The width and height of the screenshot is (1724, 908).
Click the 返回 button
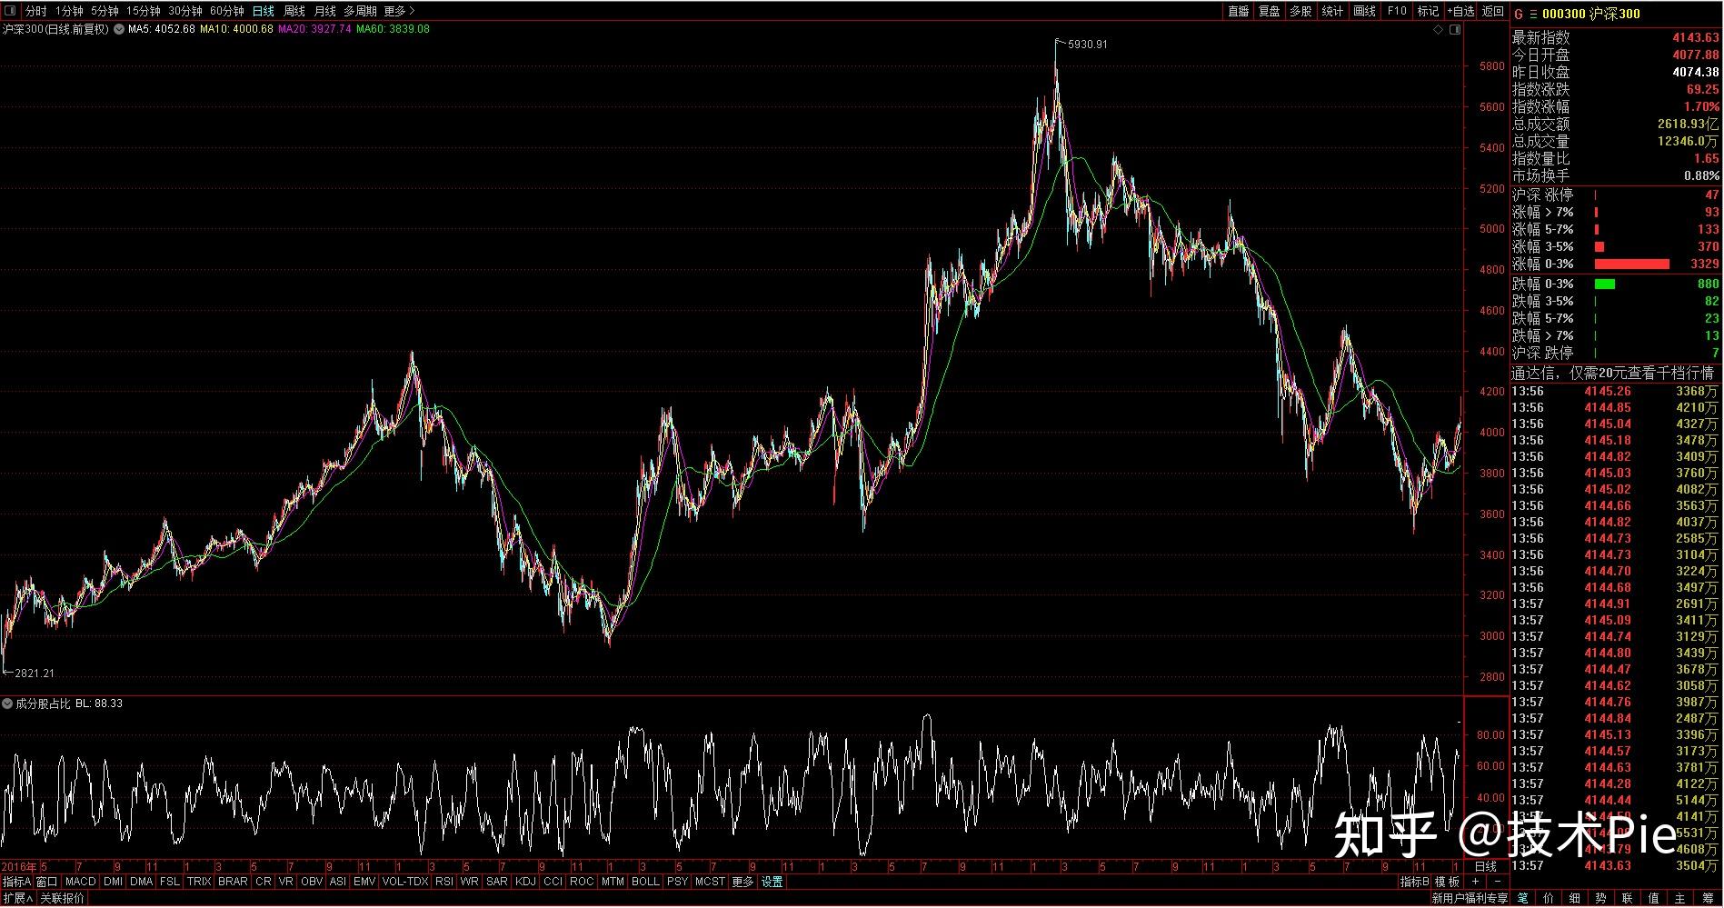[x=1493, y=11]
